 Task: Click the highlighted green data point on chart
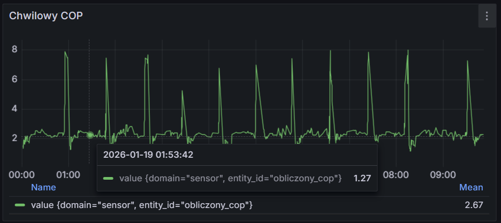click(90, 135)
